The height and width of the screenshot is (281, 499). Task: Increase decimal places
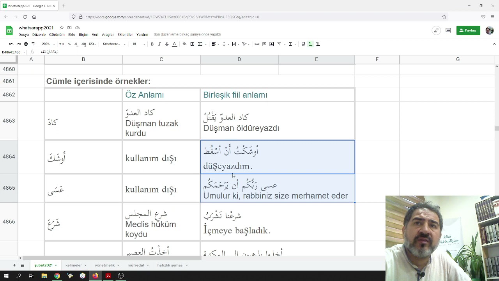83,44
